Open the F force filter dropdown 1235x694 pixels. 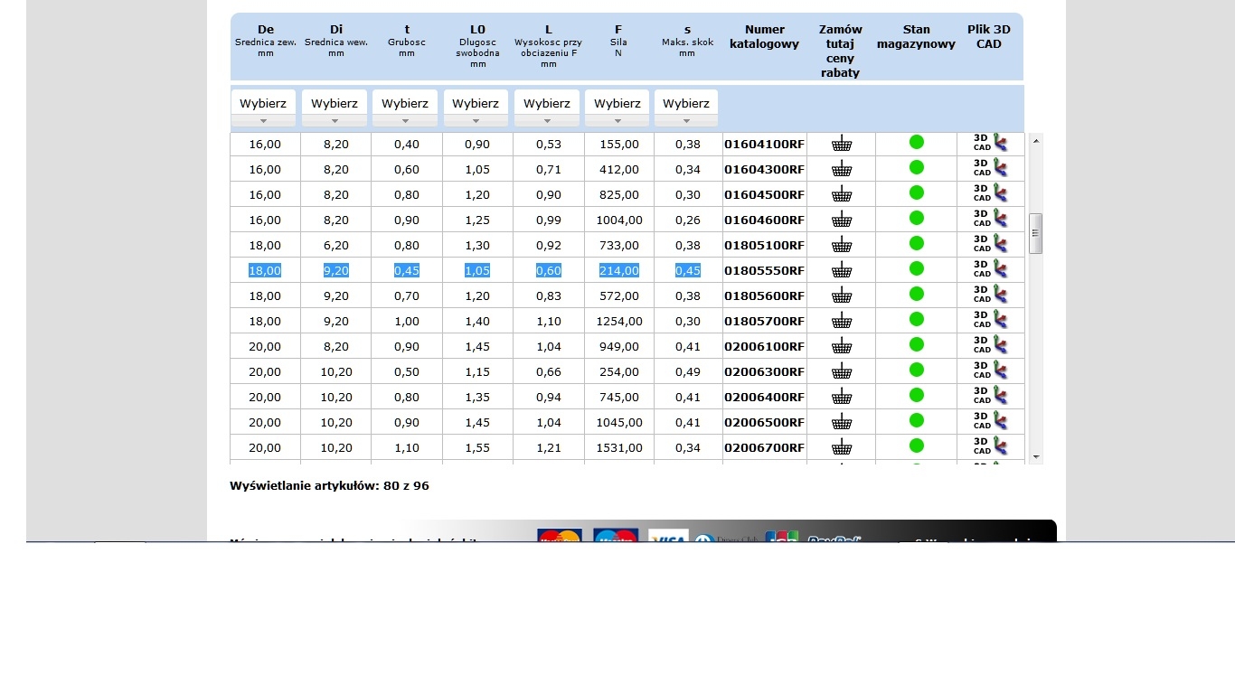click(617, 108)
